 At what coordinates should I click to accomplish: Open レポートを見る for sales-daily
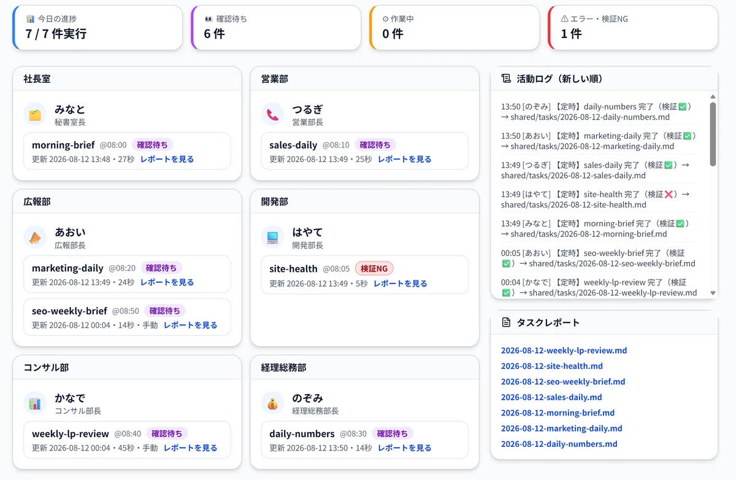tap(404, 159)
